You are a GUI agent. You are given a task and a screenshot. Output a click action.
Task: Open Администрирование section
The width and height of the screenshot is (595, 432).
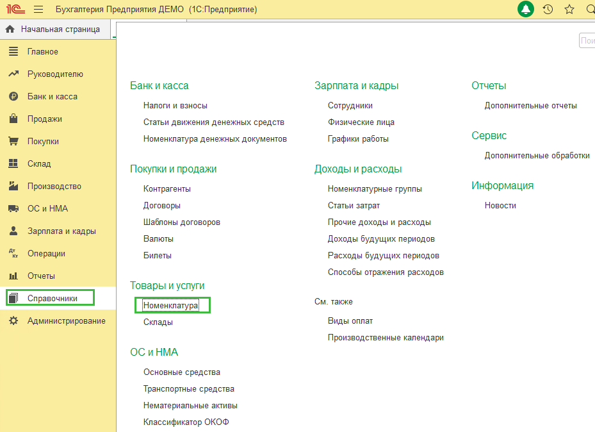[x=67, y=320]
